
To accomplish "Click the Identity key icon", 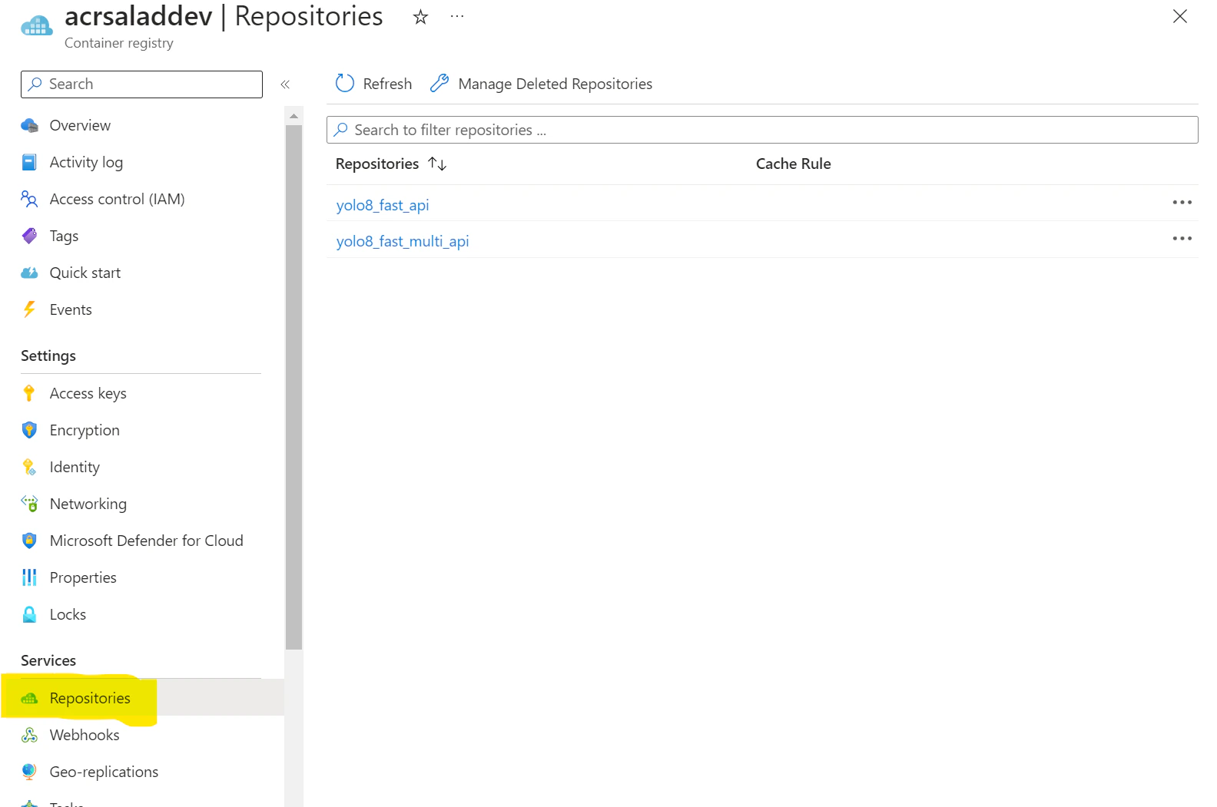I will click(29, 467).
